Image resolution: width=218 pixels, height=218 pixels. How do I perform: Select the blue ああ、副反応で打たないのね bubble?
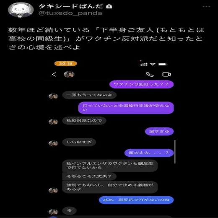point(136,200)
